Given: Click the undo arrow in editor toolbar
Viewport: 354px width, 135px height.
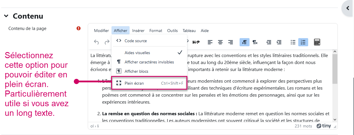Looking at the screenshot, I should pyautogui.click(x=96, y=42).
